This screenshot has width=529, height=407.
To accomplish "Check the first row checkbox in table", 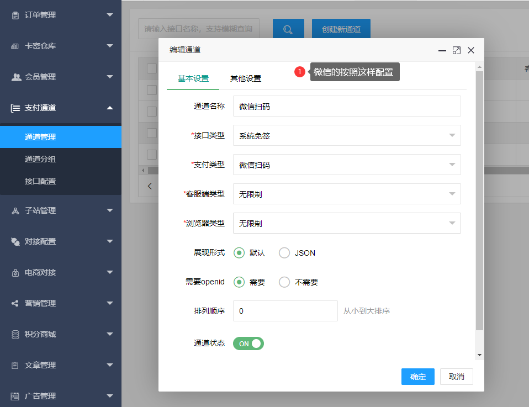I will coord(152,90).
